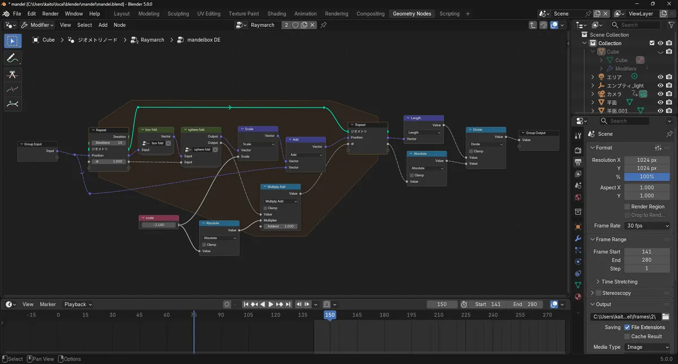The height and width of the screenshot is (364, 678).
Task: Open the Tool properties tab icon
Action: (577, 135)
